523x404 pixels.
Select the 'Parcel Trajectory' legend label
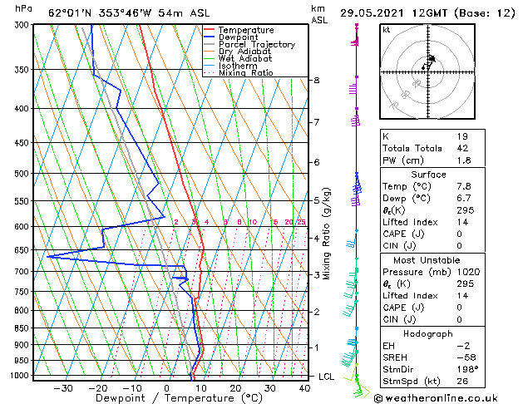click(257, 44)
